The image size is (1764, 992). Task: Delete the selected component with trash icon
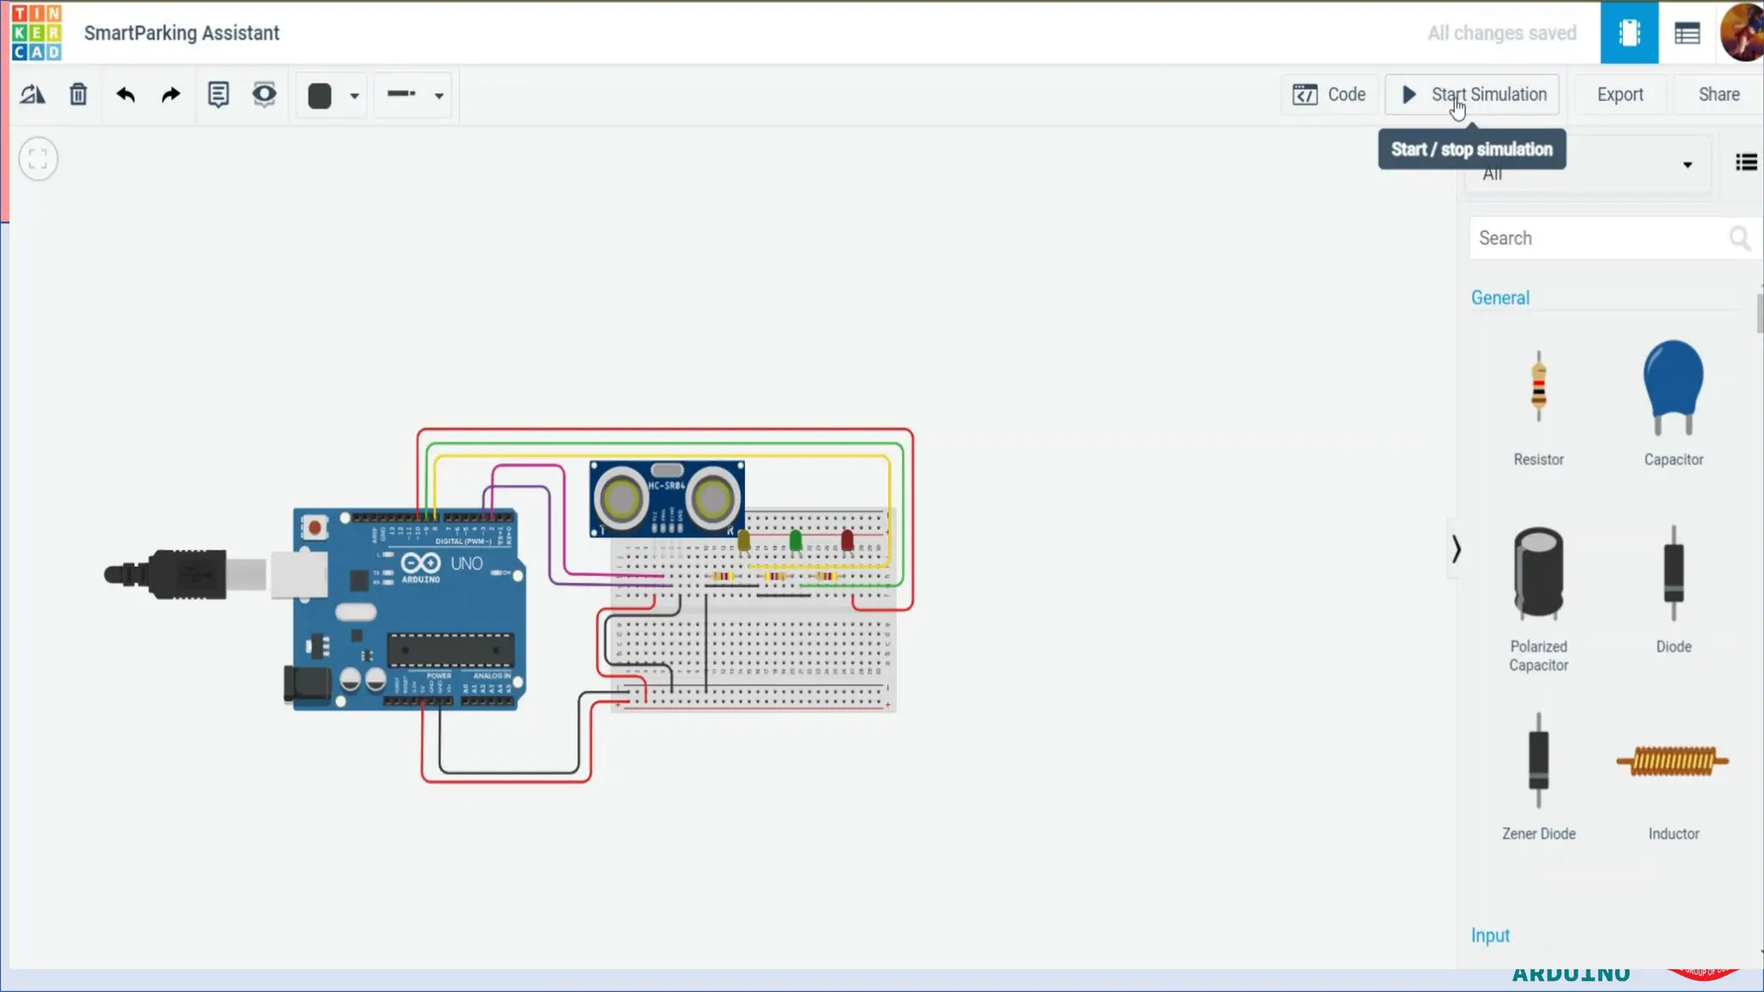(x=78, y=95)
